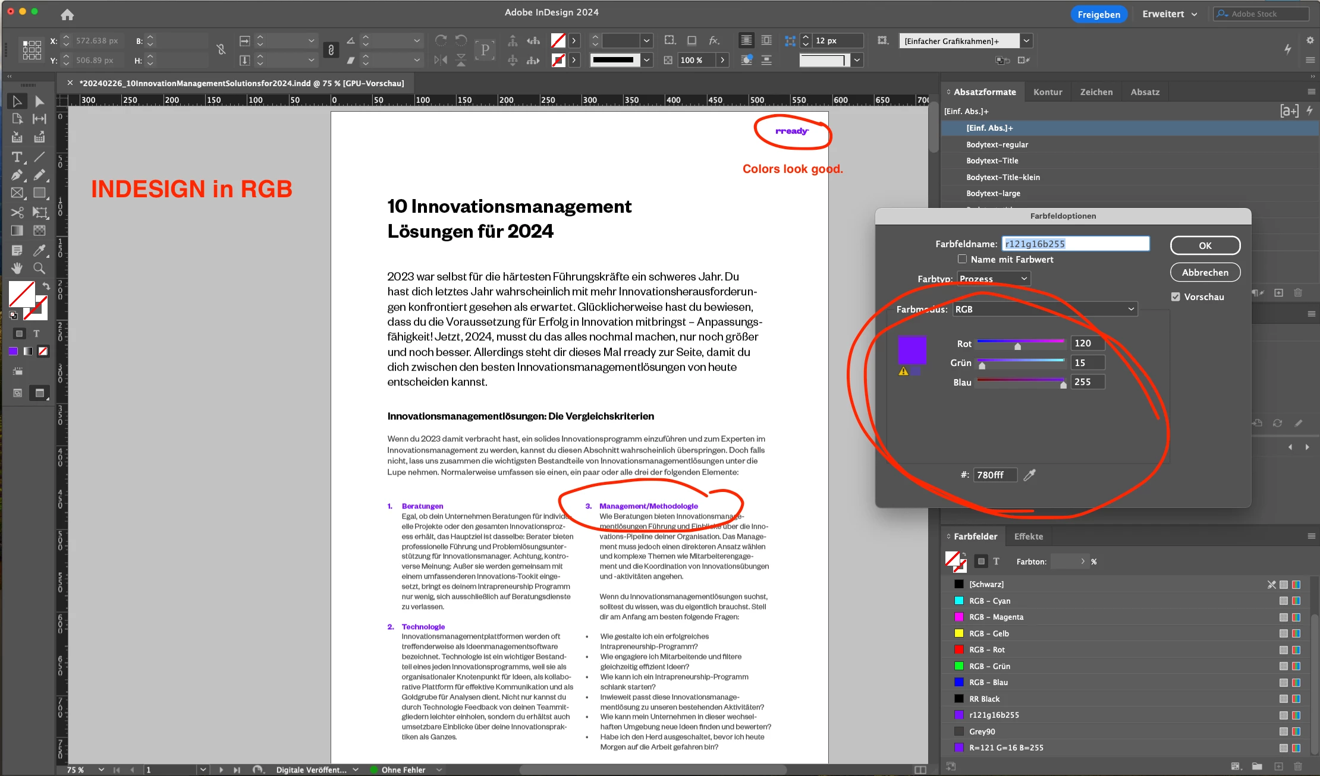The height and width of the screenshot is (776, 1320).
Task: Select the Scissors tool
Action: point(17,212)
